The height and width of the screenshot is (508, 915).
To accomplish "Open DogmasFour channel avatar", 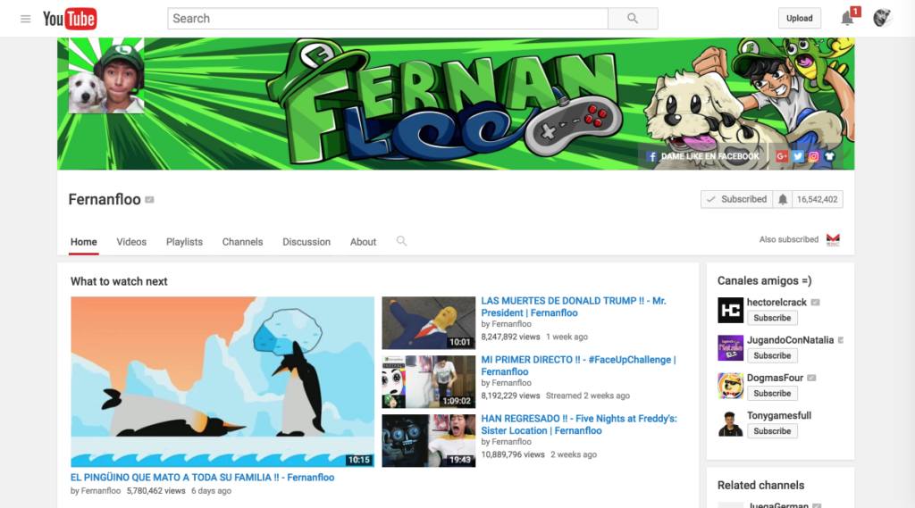I will click(730, 386).
